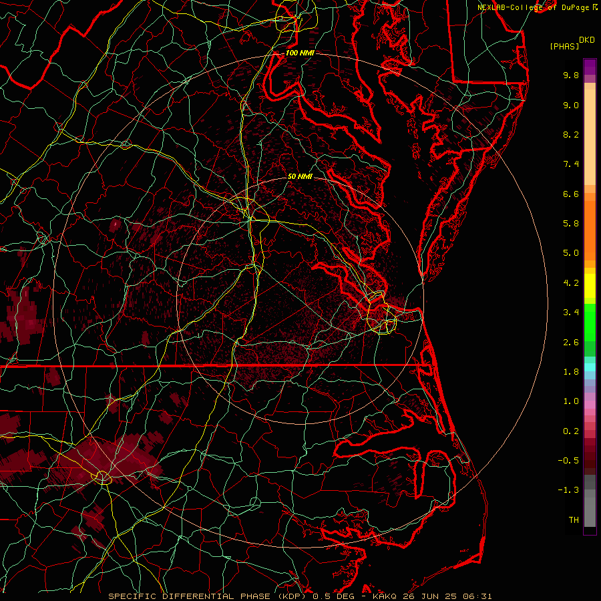Select the 9.8 scale value

571,75
